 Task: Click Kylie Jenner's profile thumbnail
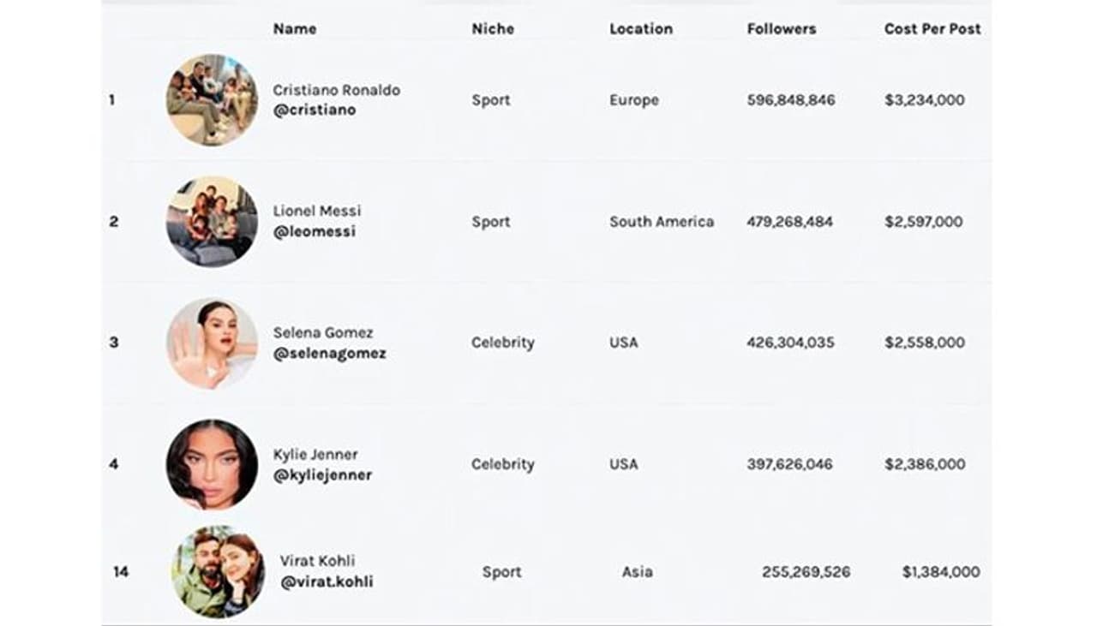point(211,464)
